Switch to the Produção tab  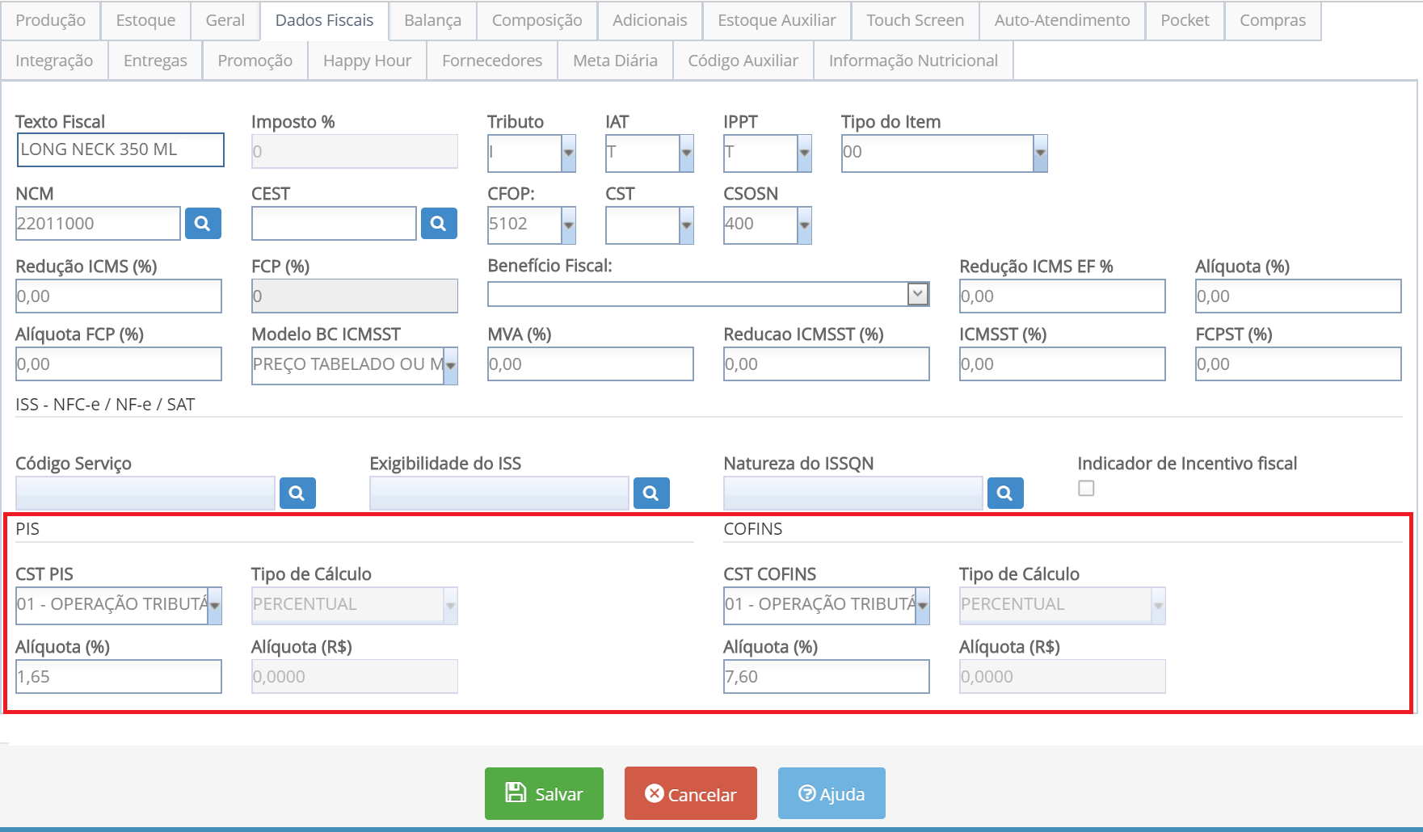(x=51, y=20)
